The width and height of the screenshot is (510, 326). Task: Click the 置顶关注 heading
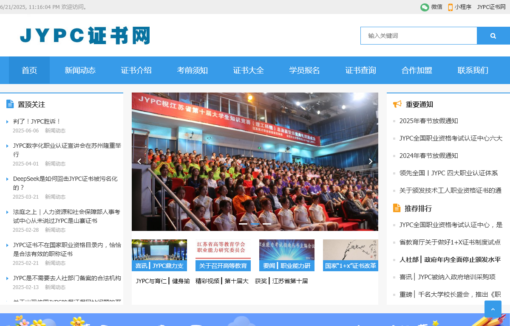31,104
